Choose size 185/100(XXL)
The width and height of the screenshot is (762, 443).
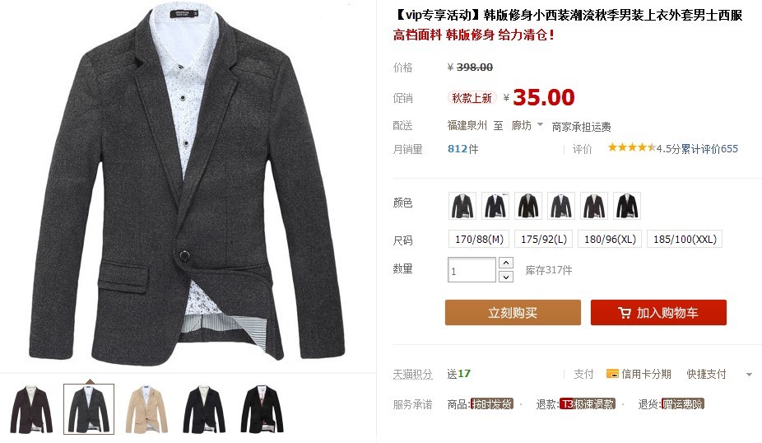point(685,240)
